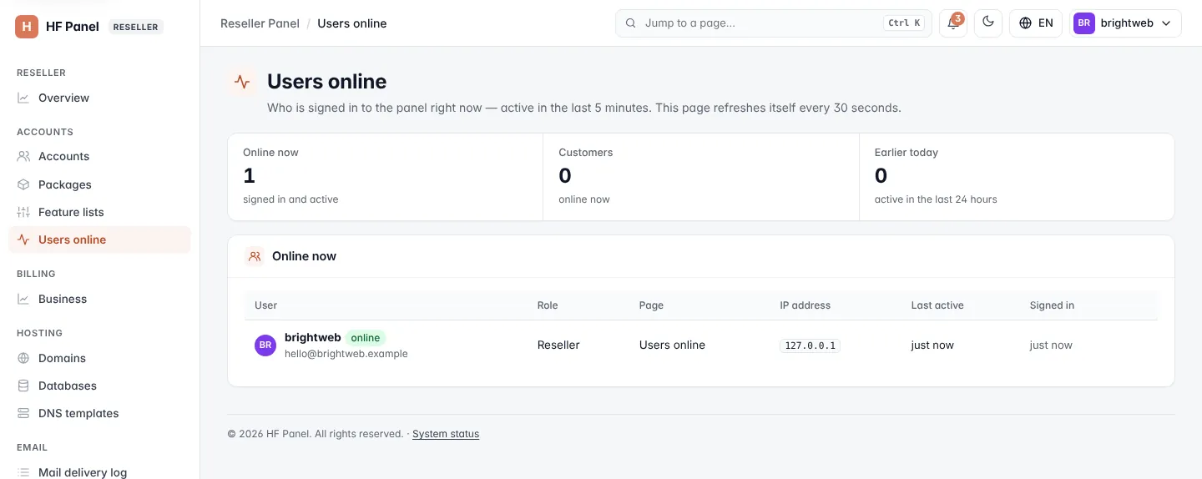Open Domains under Hosting
This screenshot has height=479, width=1202.
(x=99, y=358)
